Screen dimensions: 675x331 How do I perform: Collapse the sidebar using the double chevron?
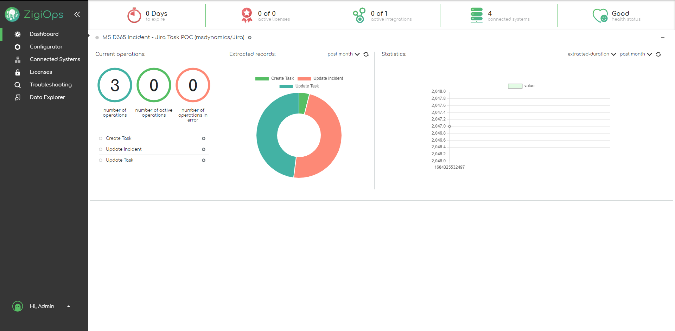click(x=77, y=14)
